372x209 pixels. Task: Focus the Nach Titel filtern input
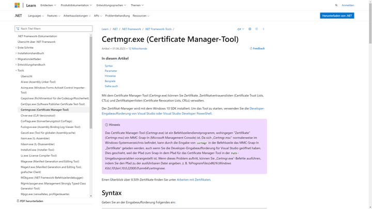click(x=54, y=29)
